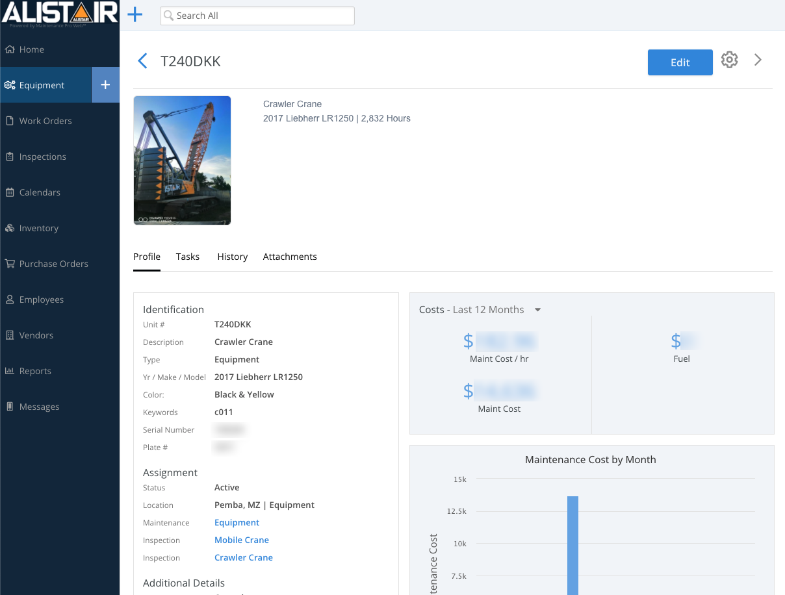785x595 pixels.
Task: Click the settings gear beside Edit
Action: pyautogui.click(x=730, y=60)
